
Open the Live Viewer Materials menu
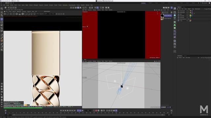point(19,11)
